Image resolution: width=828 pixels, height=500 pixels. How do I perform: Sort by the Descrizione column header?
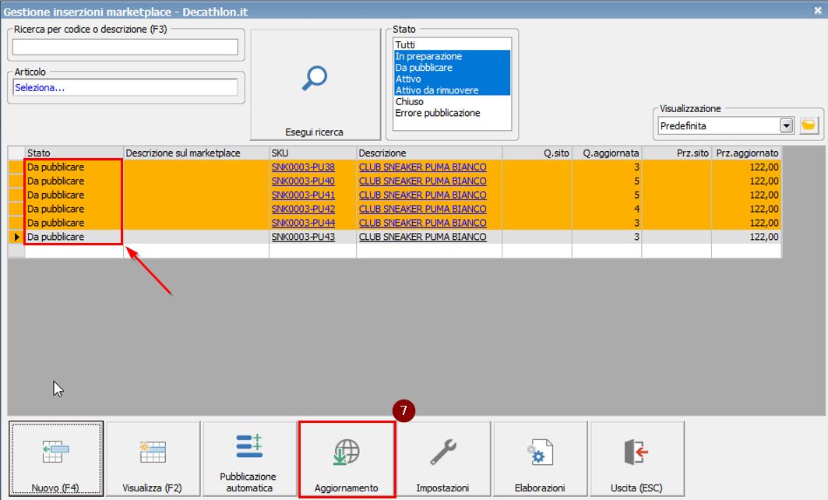[x=429, y=153]
